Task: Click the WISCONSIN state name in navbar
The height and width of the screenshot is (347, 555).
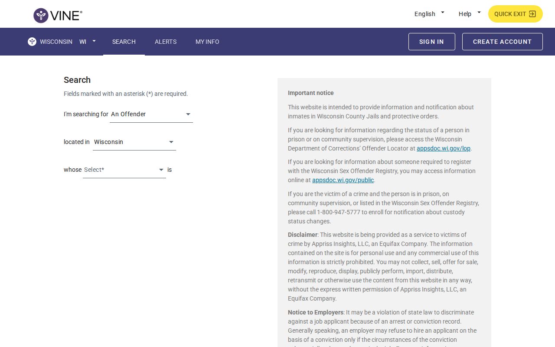Action: point(56,42)
